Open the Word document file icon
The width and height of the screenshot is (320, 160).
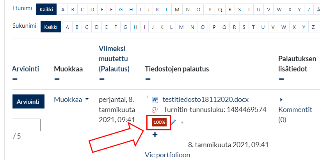coord(155,100)
